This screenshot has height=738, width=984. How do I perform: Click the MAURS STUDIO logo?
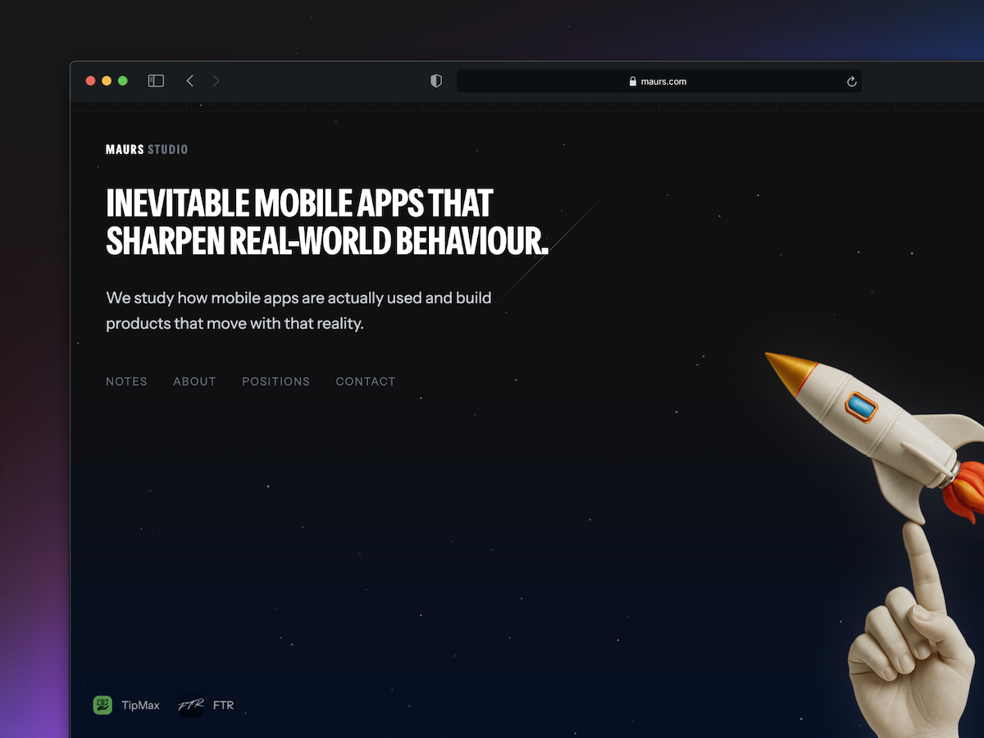pos(147,149)
